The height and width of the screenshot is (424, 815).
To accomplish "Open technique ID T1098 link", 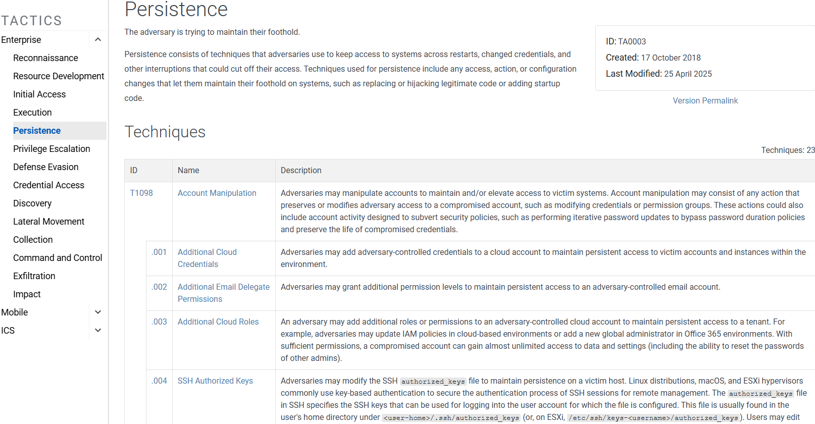I will [141, 193].
